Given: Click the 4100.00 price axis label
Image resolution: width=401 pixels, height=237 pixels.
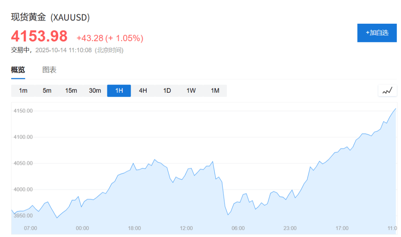Looking at the screenshot, I should 23,137.
